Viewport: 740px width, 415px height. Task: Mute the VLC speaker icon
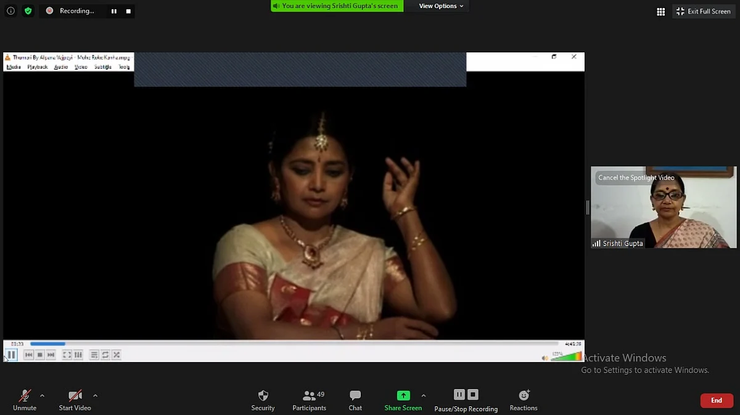click(545, 358)
